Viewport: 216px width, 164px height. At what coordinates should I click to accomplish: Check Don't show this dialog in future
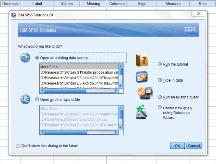[x=18, y=146]
